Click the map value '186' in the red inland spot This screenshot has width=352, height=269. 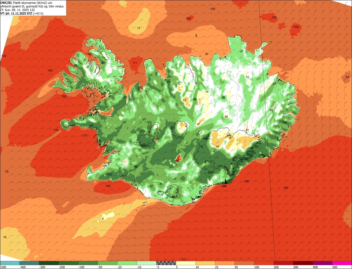coord(177,161)
